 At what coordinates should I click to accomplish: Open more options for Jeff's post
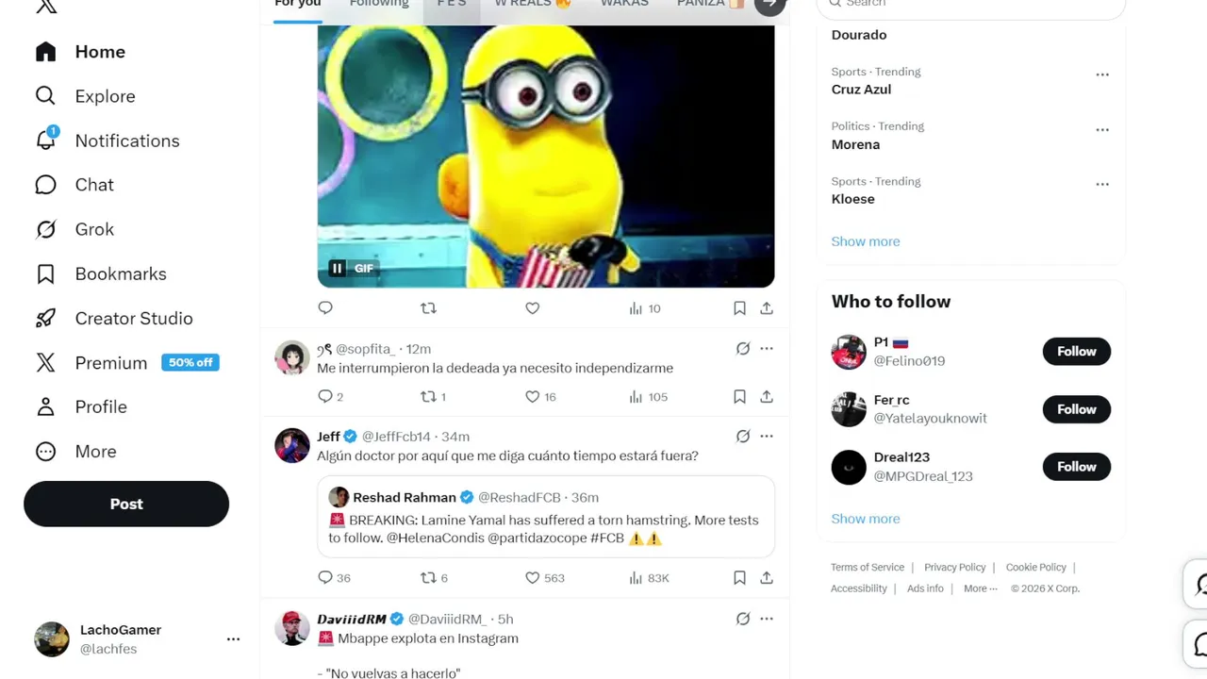(x=767, y=437)
